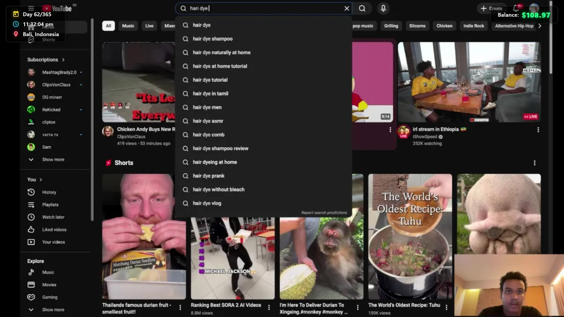This screenshot has width=564, height=317.
Task: Open Chicken Andy Buys New video title
Action: click(146, 129)
